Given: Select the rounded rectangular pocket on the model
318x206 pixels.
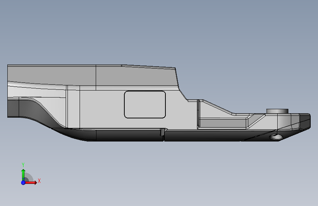Looking at the screenshot, I should (x=145, y=104).
